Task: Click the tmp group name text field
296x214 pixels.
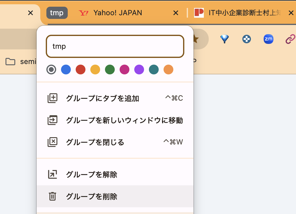Action: (x=115, y=46)
